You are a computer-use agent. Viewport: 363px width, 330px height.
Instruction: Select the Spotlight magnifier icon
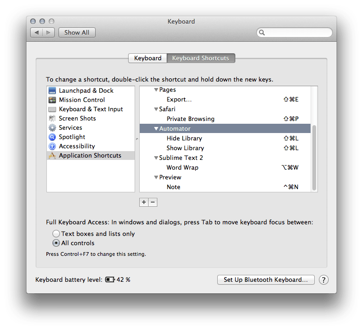pos(52,137)
